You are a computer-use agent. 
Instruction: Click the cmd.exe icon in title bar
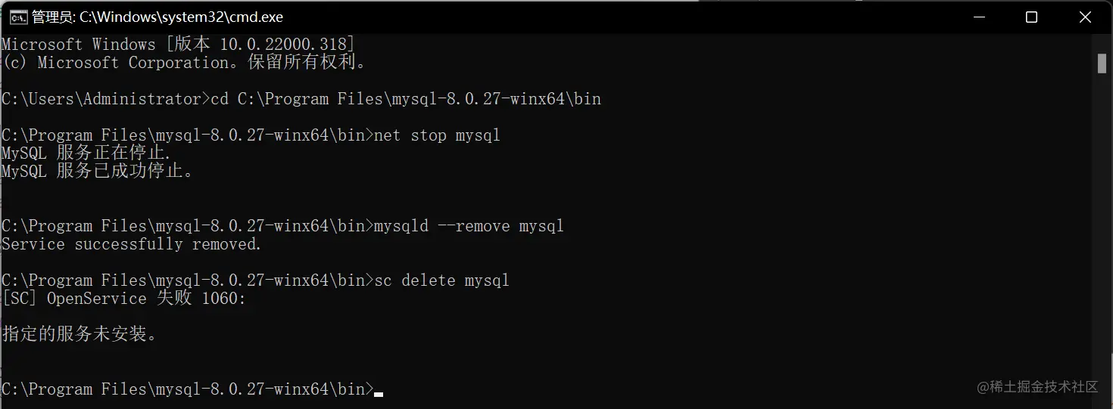pos(17,17)
